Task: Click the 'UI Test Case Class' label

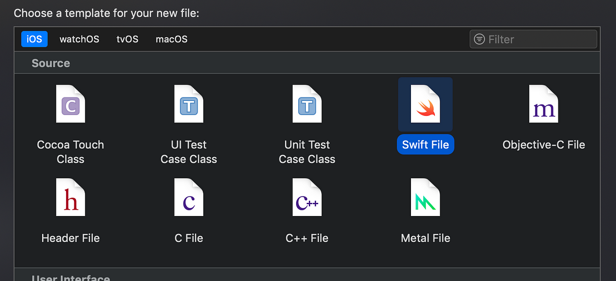Action: click(189, 152)
